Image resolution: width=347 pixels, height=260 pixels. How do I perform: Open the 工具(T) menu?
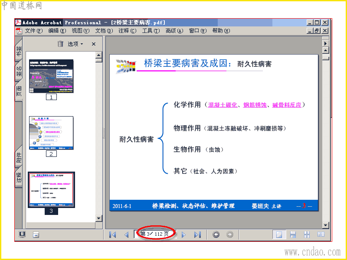[151, 31]
